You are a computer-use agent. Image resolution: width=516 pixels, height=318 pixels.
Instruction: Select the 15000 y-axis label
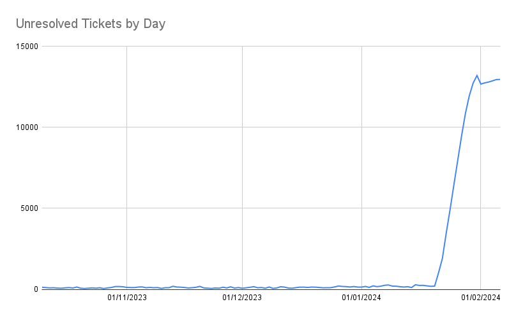click(x=26, y=47)
